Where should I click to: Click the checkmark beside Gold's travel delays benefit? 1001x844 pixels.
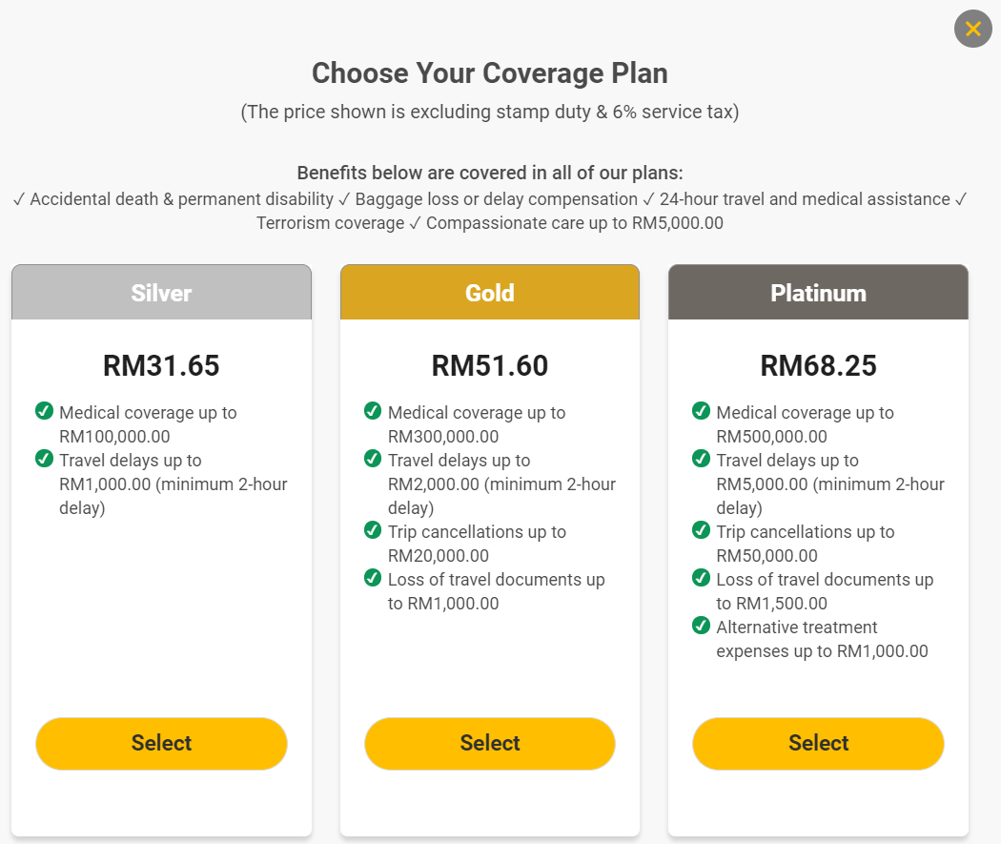[373, 460]
